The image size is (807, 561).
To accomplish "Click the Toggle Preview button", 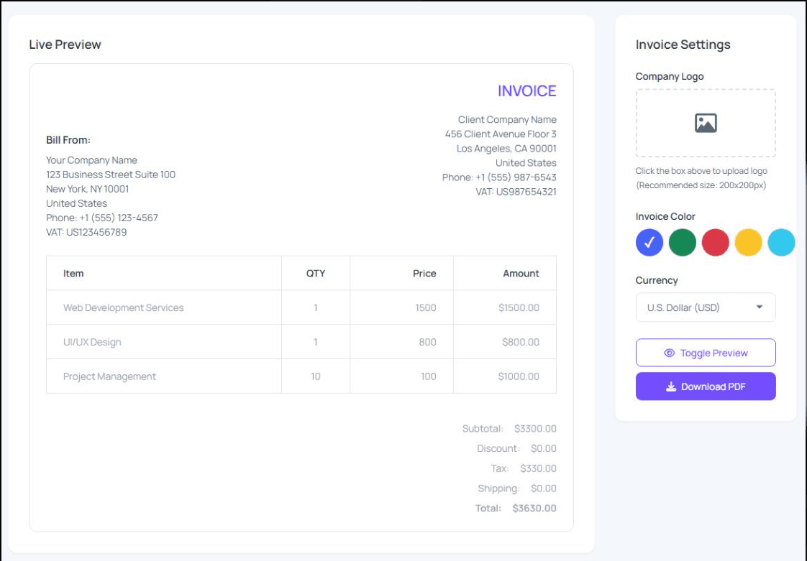I will click(x=706, y=353).
